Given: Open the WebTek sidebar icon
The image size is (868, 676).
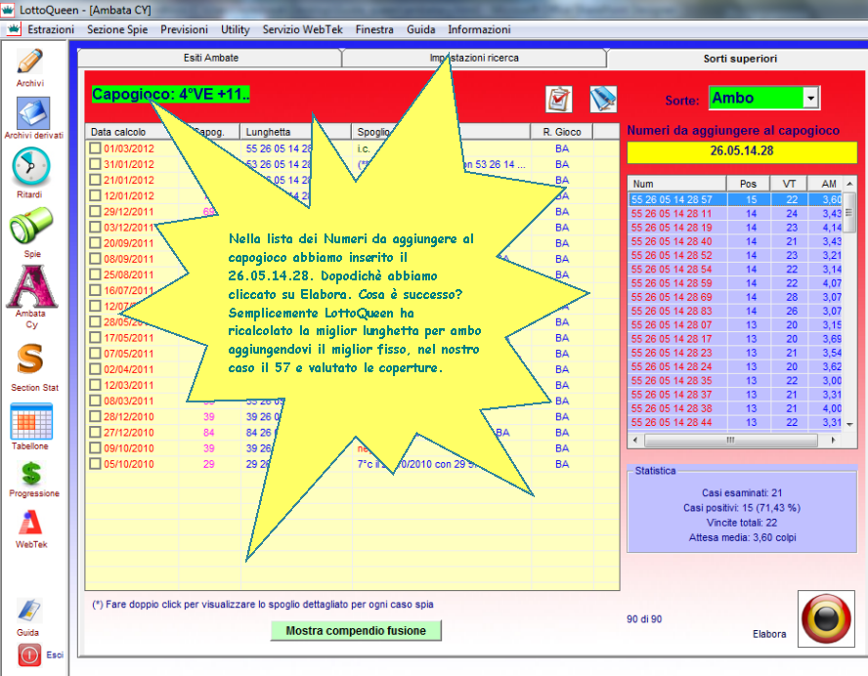Looking at the screenshot, I should point(31,523).
